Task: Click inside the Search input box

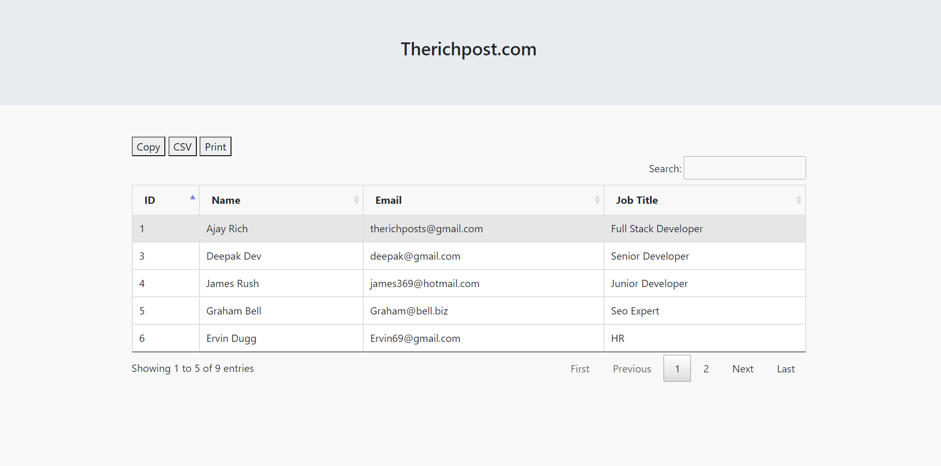Action: point(744,168)
